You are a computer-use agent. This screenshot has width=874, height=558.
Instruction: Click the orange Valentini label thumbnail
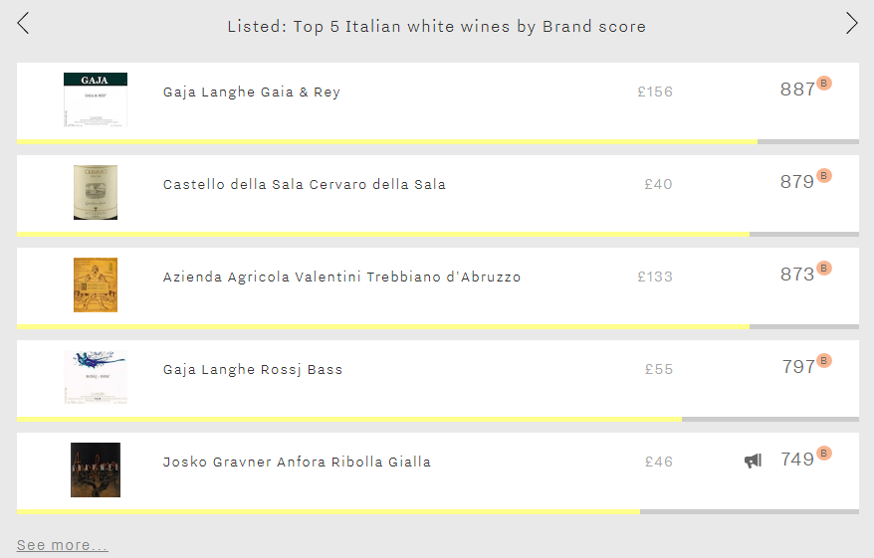click(x=96, y=284)
